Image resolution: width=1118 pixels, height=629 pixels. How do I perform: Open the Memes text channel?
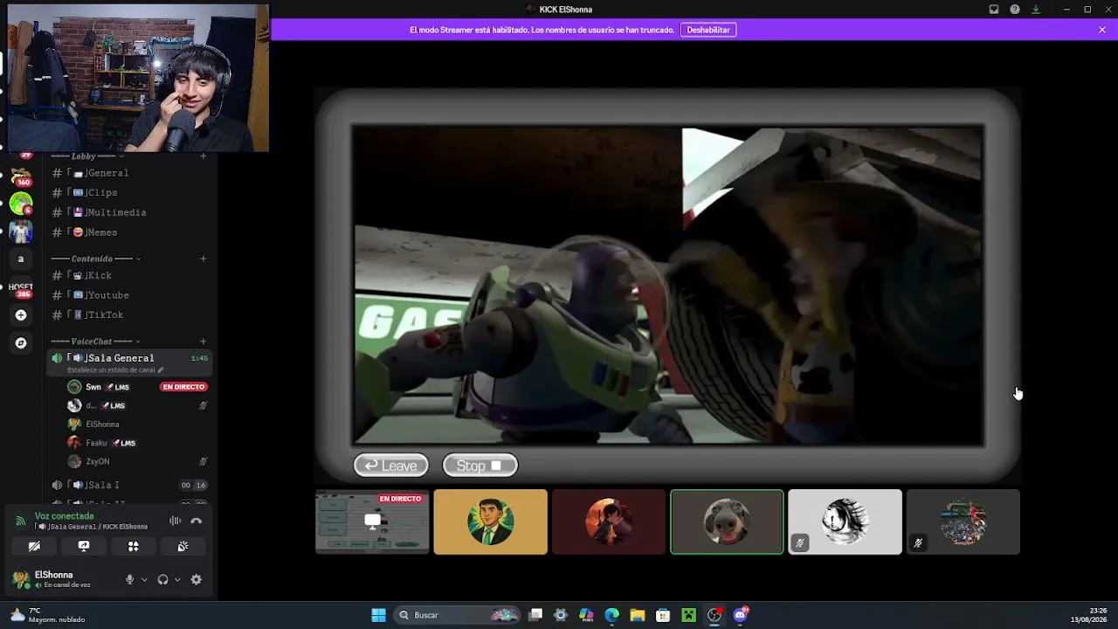click(x=131, y=232)
